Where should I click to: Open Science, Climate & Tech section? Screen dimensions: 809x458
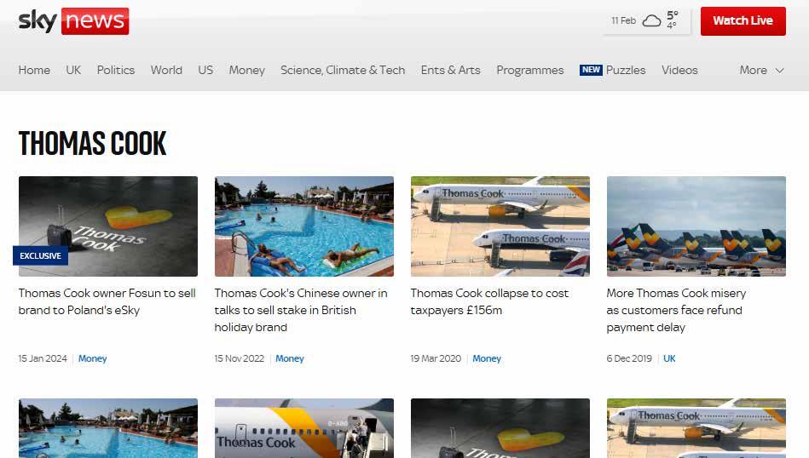[343, 70]
